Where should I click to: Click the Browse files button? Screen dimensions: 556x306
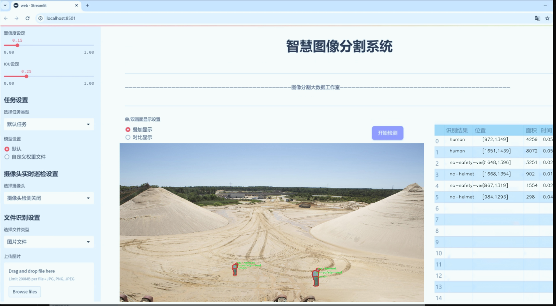25,292
